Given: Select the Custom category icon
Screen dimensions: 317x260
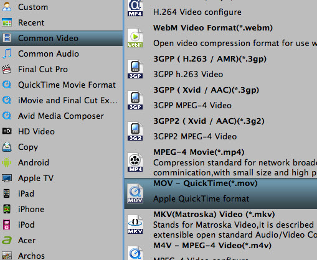Looking at the screenshot, I should (x=7, y=7).
